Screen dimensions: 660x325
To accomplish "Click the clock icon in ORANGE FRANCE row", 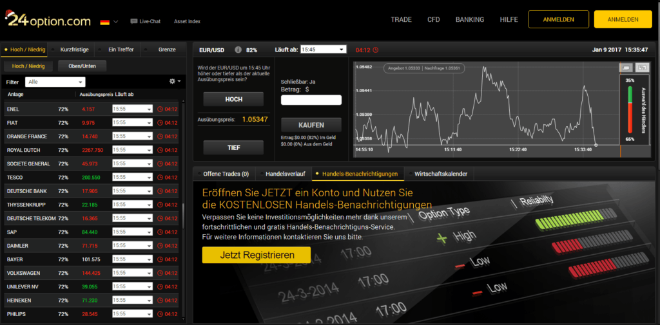I will (160, 136).
